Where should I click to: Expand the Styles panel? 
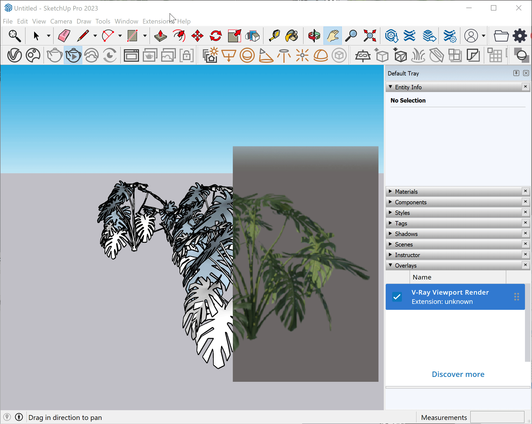tap(390, 212)
